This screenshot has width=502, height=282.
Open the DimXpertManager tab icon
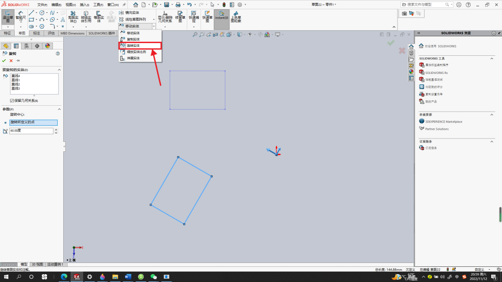pyautogui.click(x=37, y=46)
